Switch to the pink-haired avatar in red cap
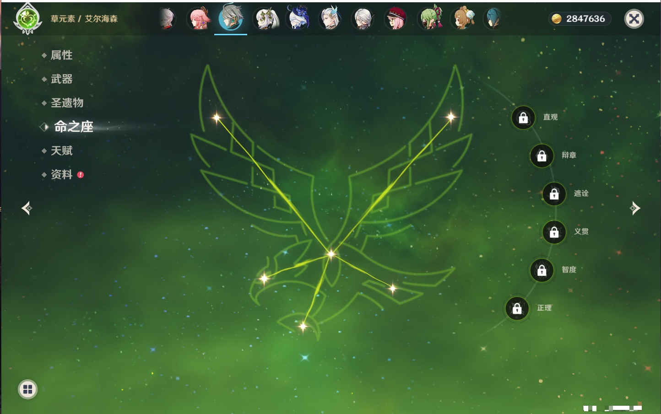The width and height of the screenshot is (661, 414). pyautogui.click(x=396, y=19)
